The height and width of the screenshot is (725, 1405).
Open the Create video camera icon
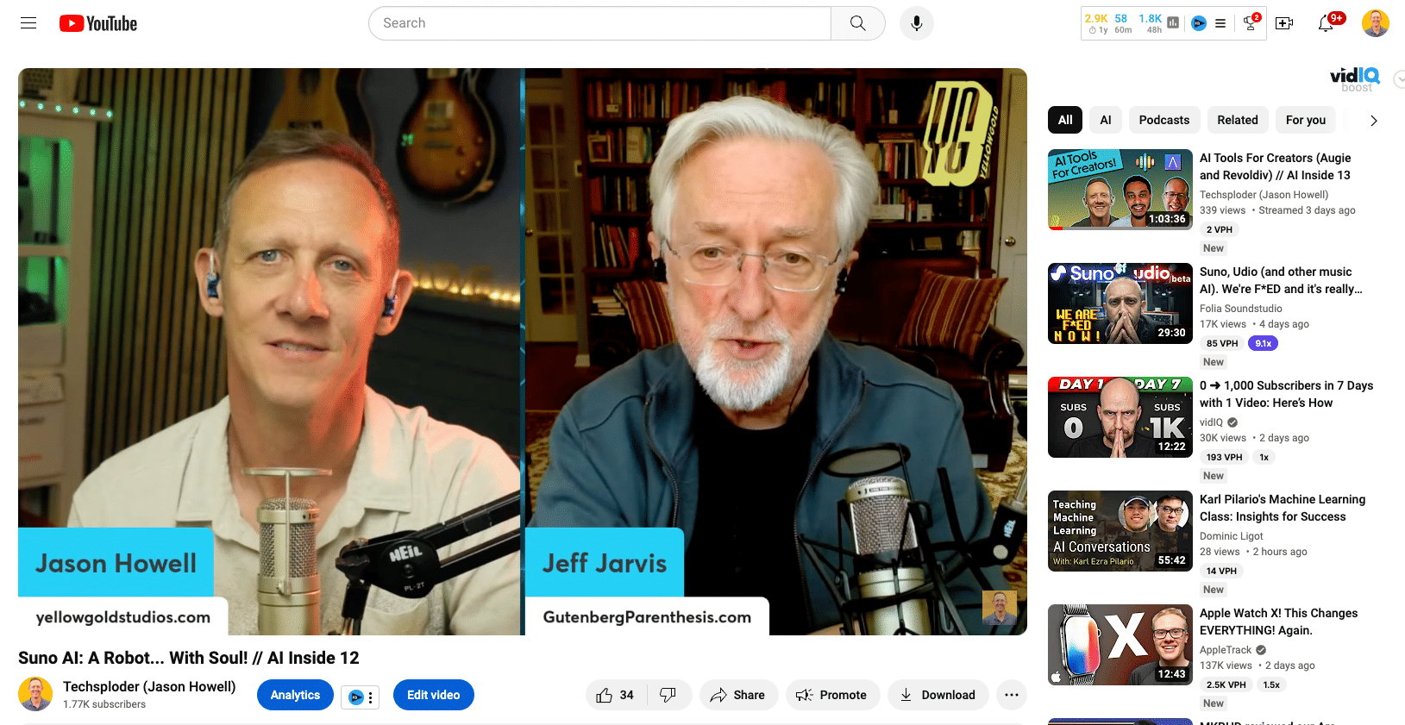(x=1284, y=23)
